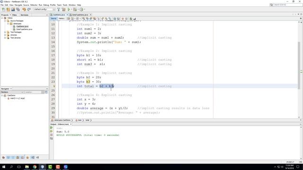Click the Last Edit editor toolbar icon
Viewport: 303px width, 170px height.
(x=68, y=18)
